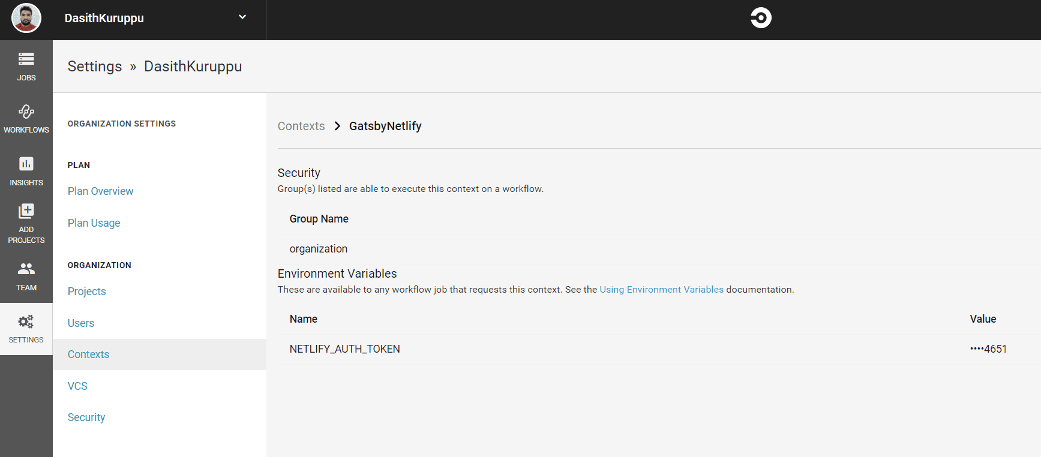
Task: Open the Insights chart icon
Action: 26,164
